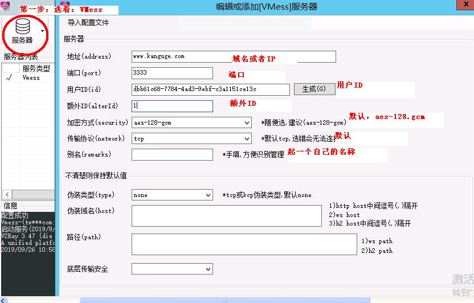Open the dropdown arrow beside 服务器 button
Screen dimensions: 474x303
[x=43, y=31]
